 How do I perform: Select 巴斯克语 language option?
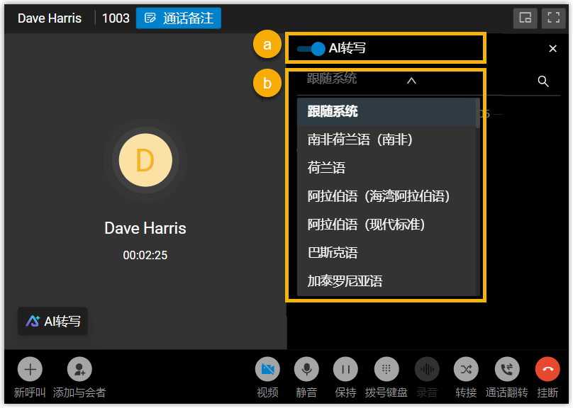[x=333, y=253]
